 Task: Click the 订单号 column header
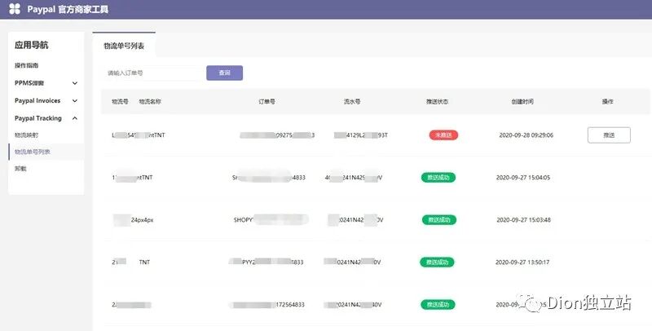pos(267,101)
